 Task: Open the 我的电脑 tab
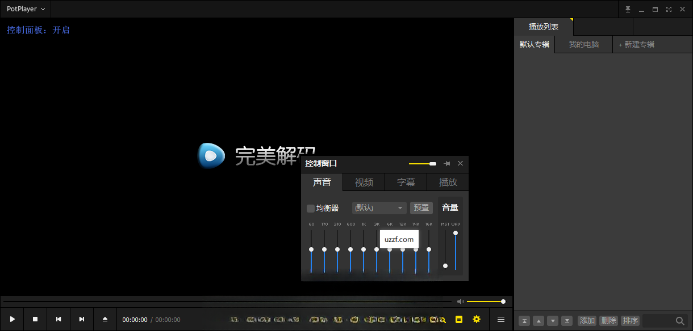(x=584, y=44)
